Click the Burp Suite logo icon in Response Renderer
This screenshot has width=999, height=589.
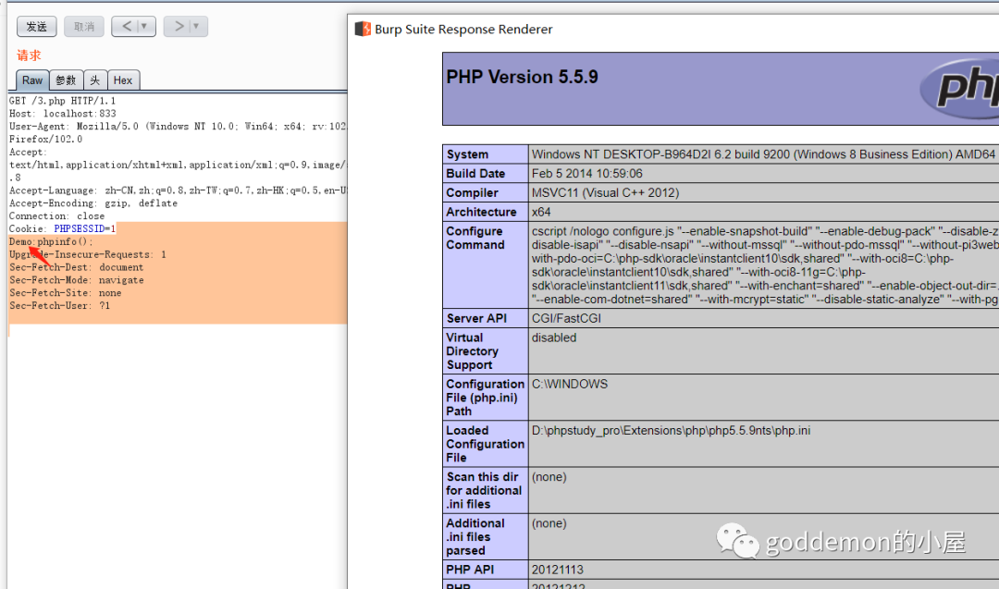point(363,29)
